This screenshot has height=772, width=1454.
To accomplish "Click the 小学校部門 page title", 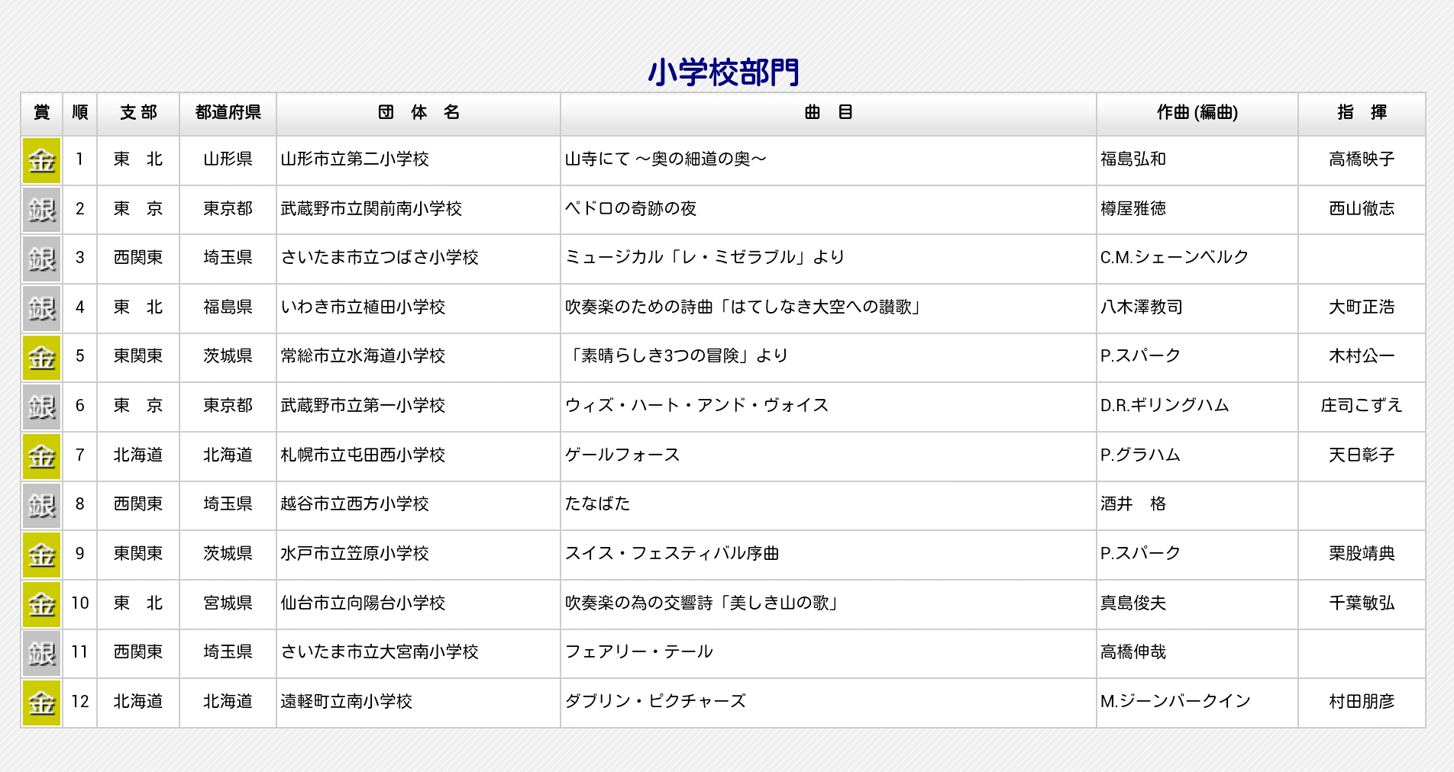I will coord(723,72).
